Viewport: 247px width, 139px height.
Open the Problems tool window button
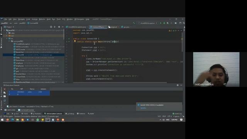click(x=36, y=114)
